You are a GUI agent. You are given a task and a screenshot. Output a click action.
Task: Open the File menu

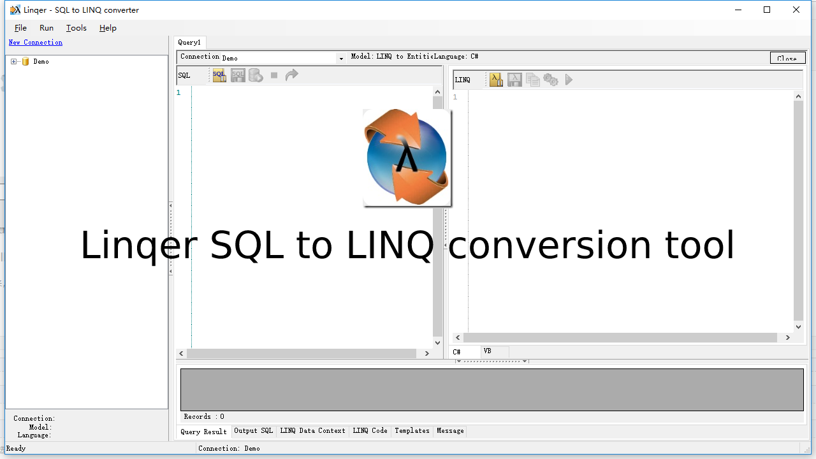(20, 28)
